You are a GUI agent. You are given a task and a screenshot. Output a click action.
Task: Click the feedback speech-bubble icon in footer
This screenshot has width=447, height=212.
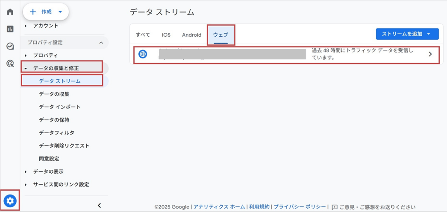point(335,207)
